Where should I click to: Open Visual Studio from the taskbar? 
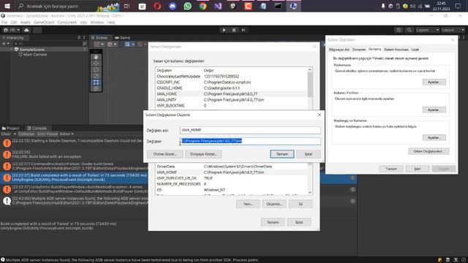(x=218, y=6)
